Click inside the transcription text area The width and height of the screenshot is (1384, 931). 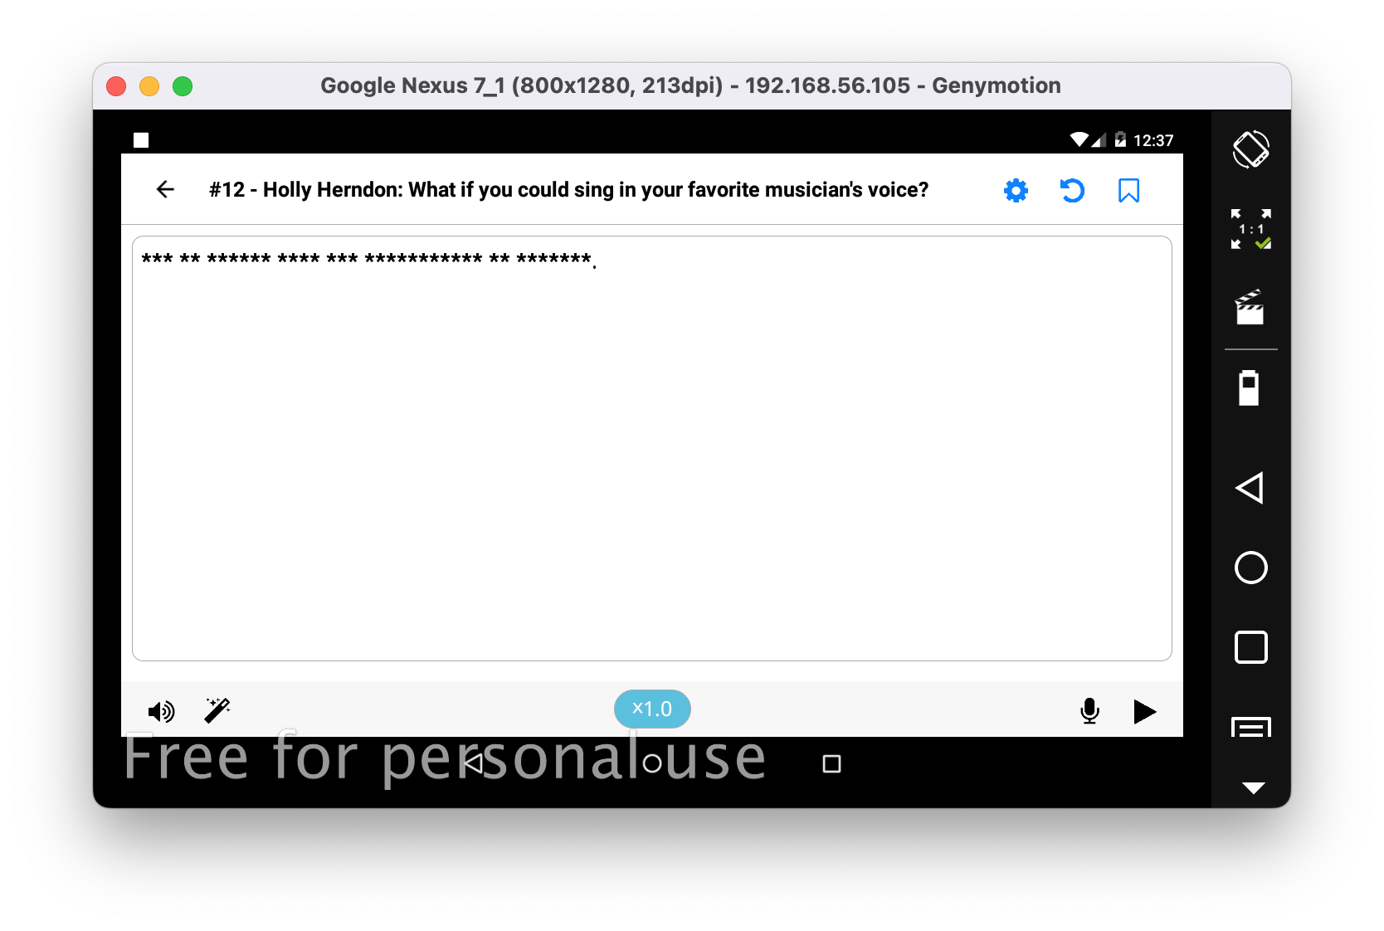pyautogui.click(x=652, y=448)
